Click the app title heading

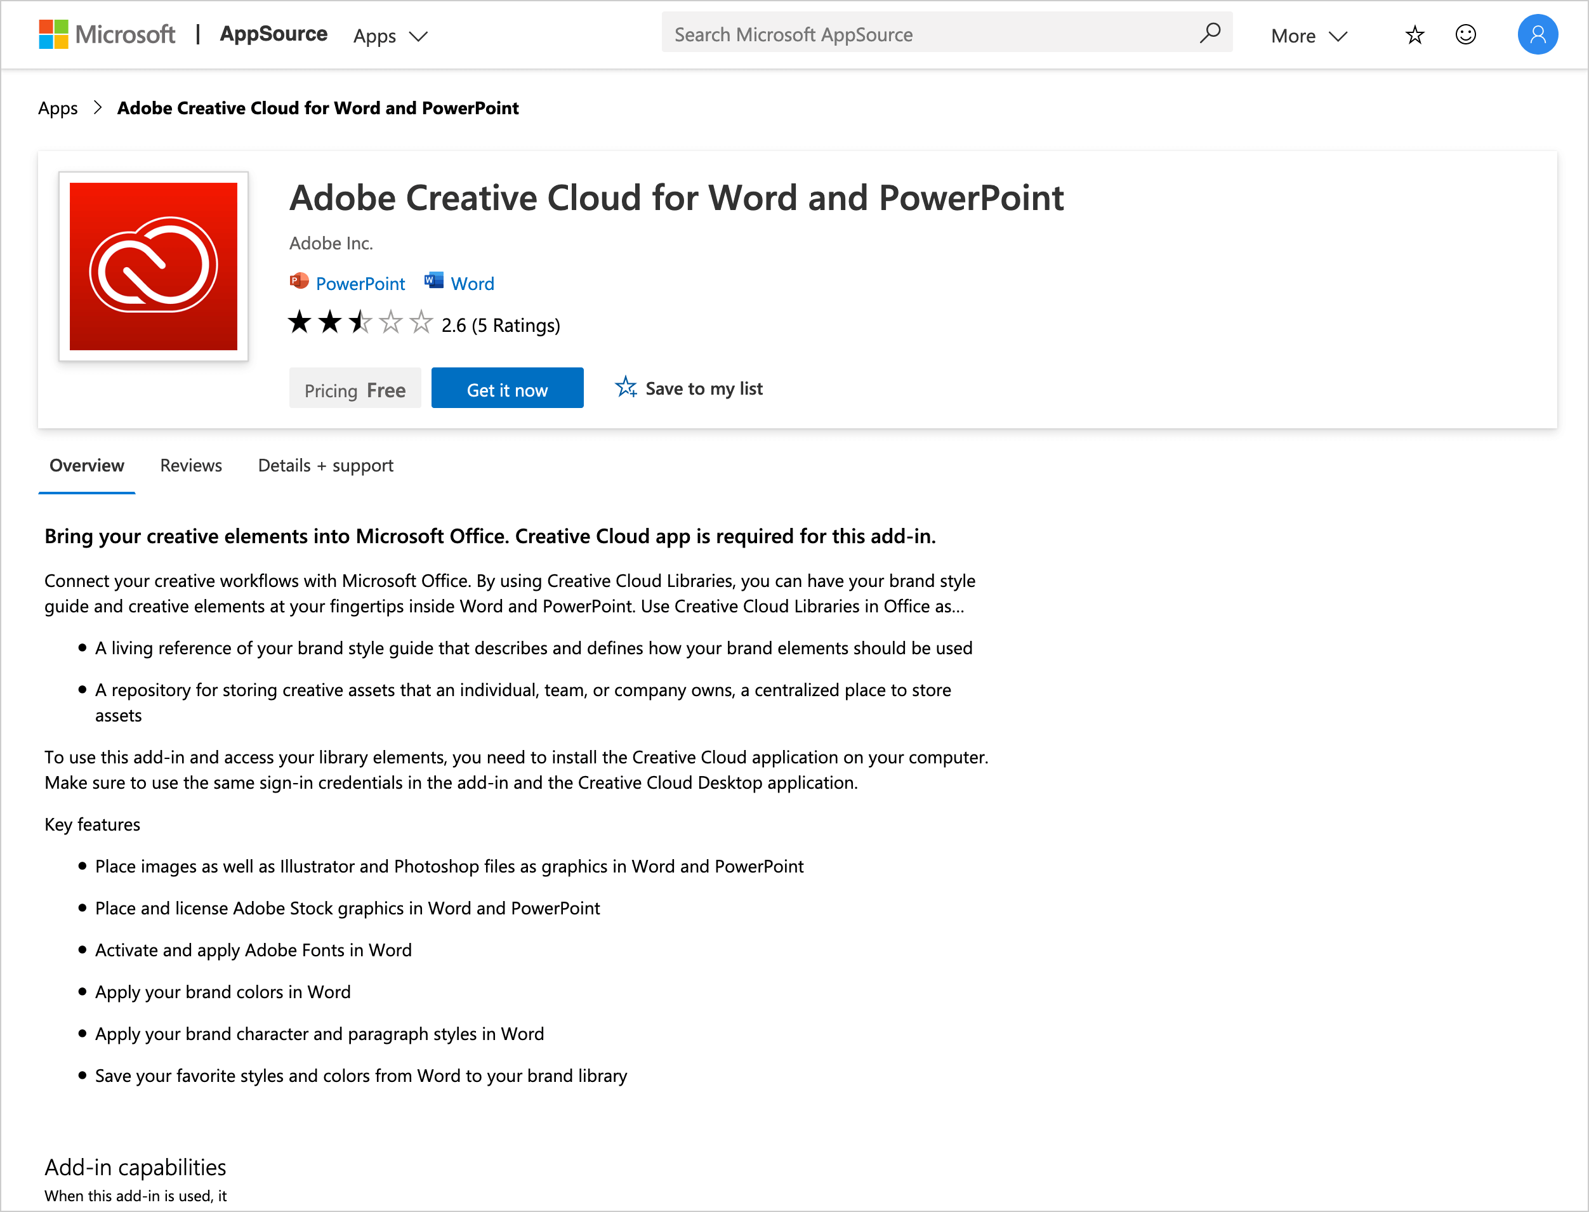pos(676,198)
